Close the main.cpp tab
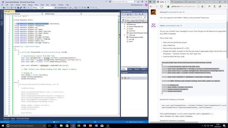The width and height of the screenshot is (228, 128). [x=14, y=11]
